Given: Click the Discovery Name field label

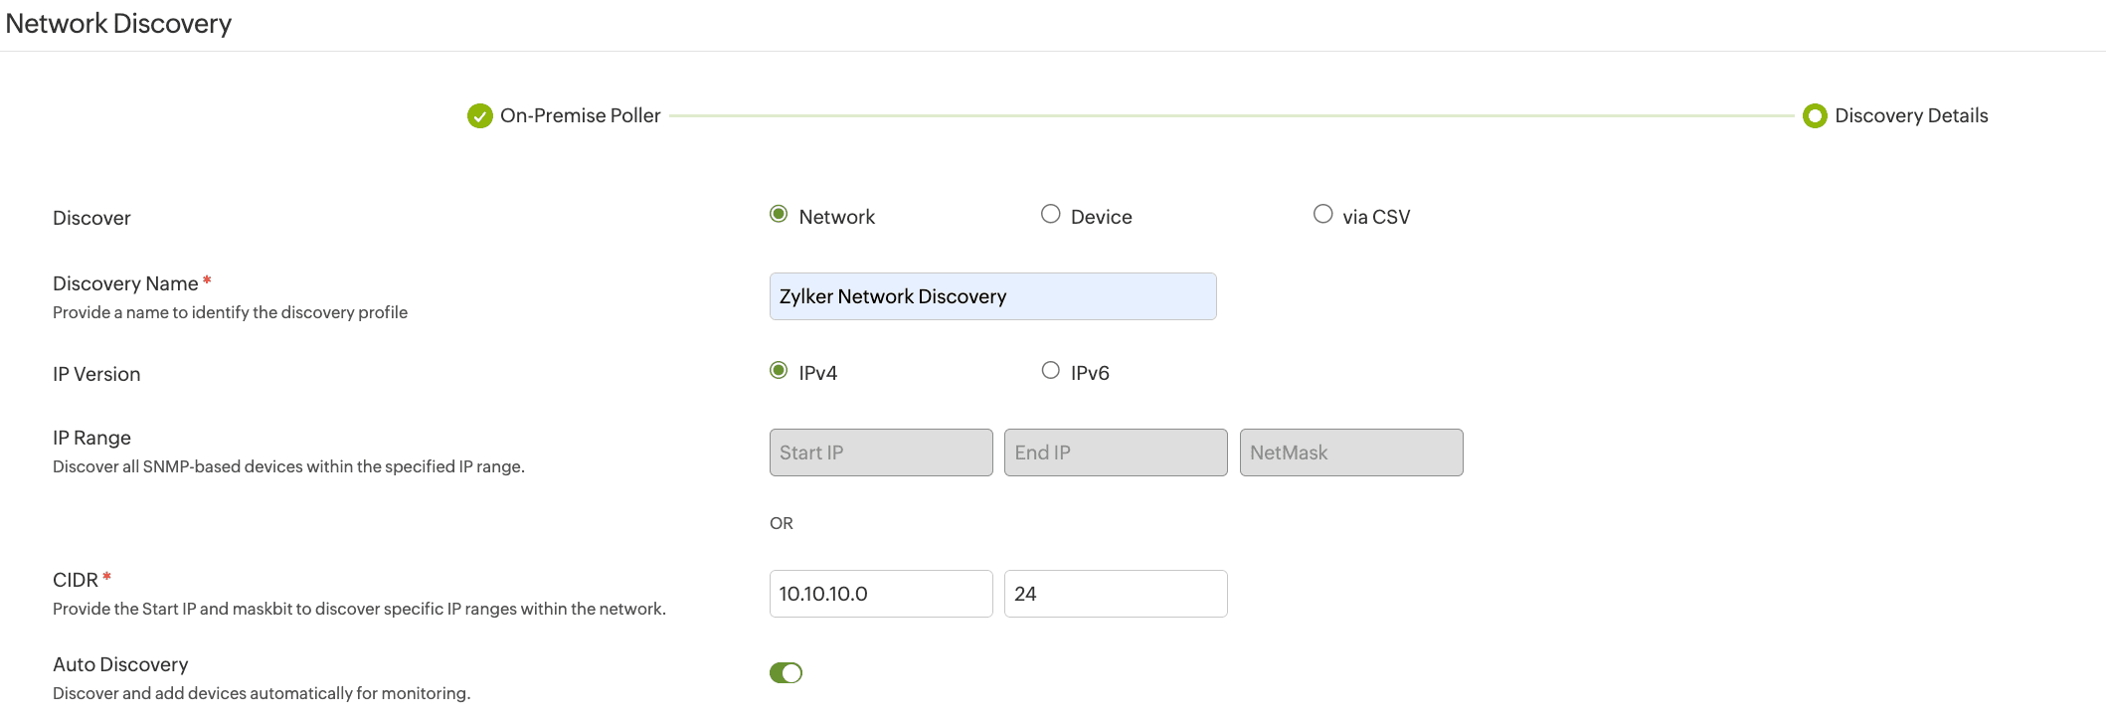Looking at the screenshot, I should [x=125, y=284].
